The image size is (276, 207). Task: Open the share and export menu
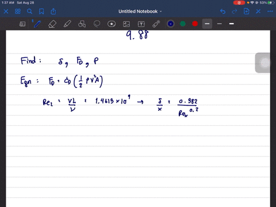[53, 11]
